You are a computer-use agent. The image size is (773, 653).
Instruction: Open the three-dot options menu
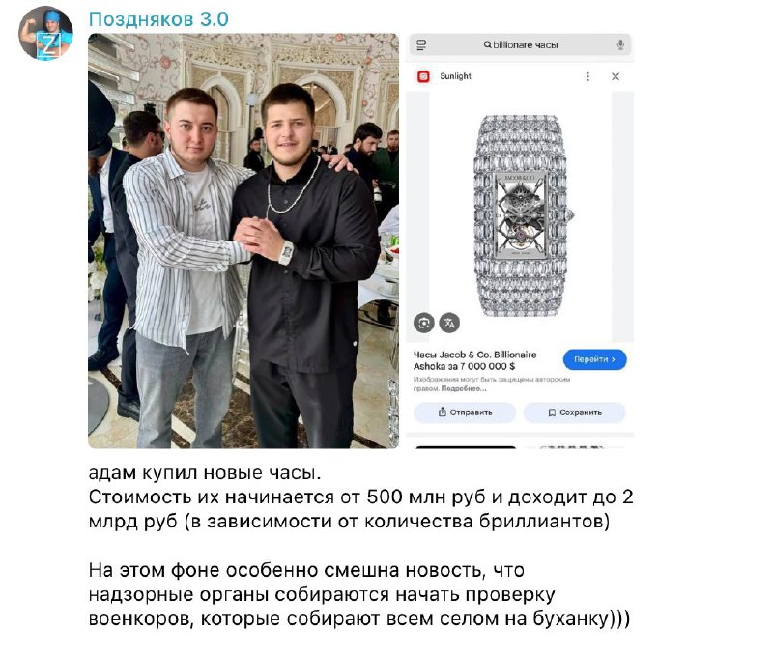click(587, 76)
